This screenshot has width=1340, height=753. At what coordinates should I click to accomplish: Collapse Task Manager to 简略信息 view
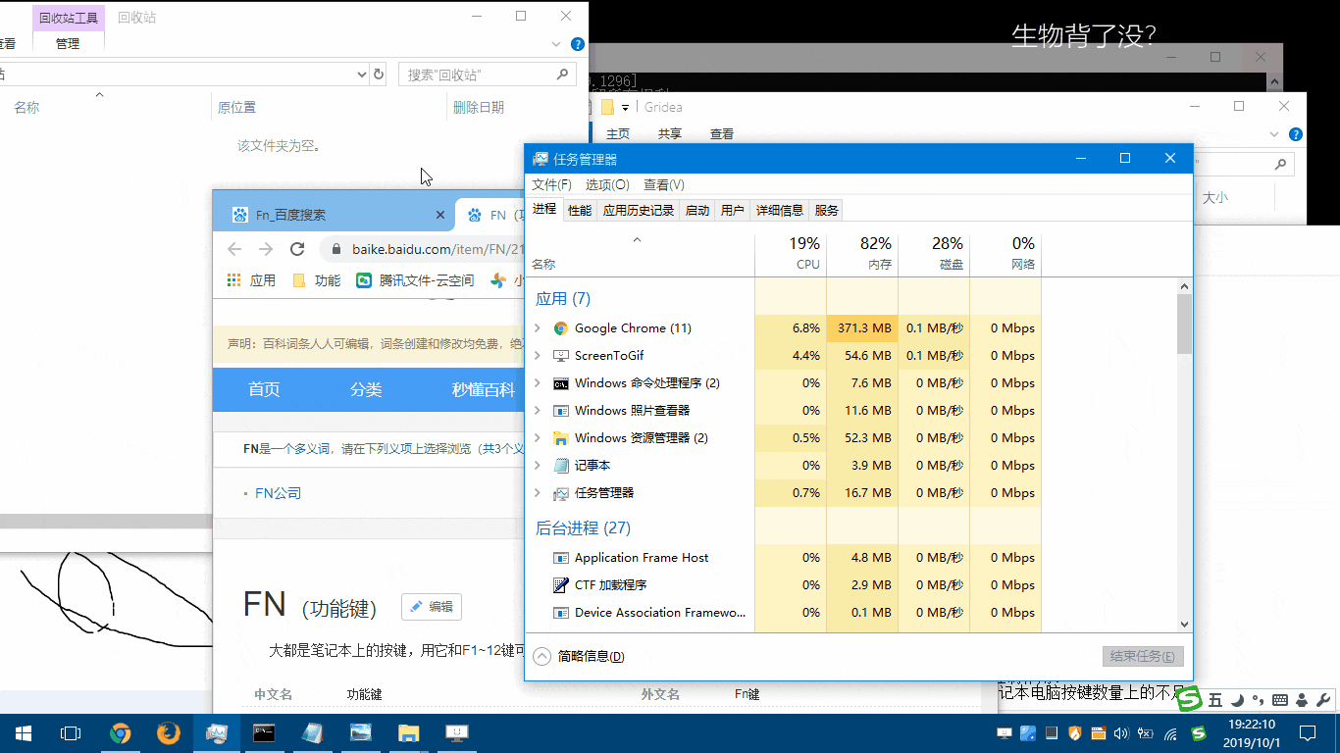579,657
